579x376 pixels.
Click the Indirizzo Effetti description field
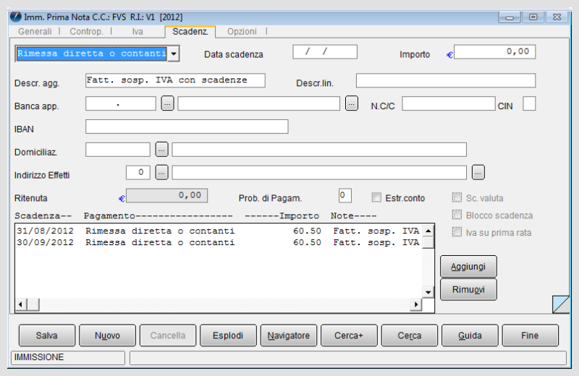click(x=319, y=172)
